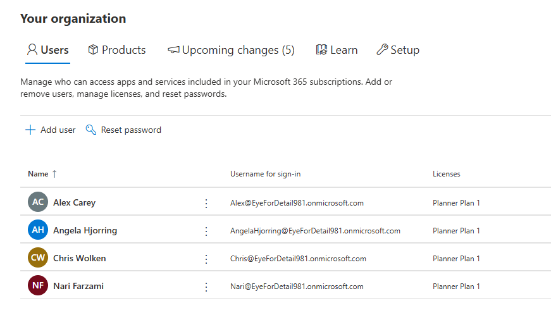Open Nari Farzami's user name link
This screenshot has height=315, width=551.
[78, 287]
